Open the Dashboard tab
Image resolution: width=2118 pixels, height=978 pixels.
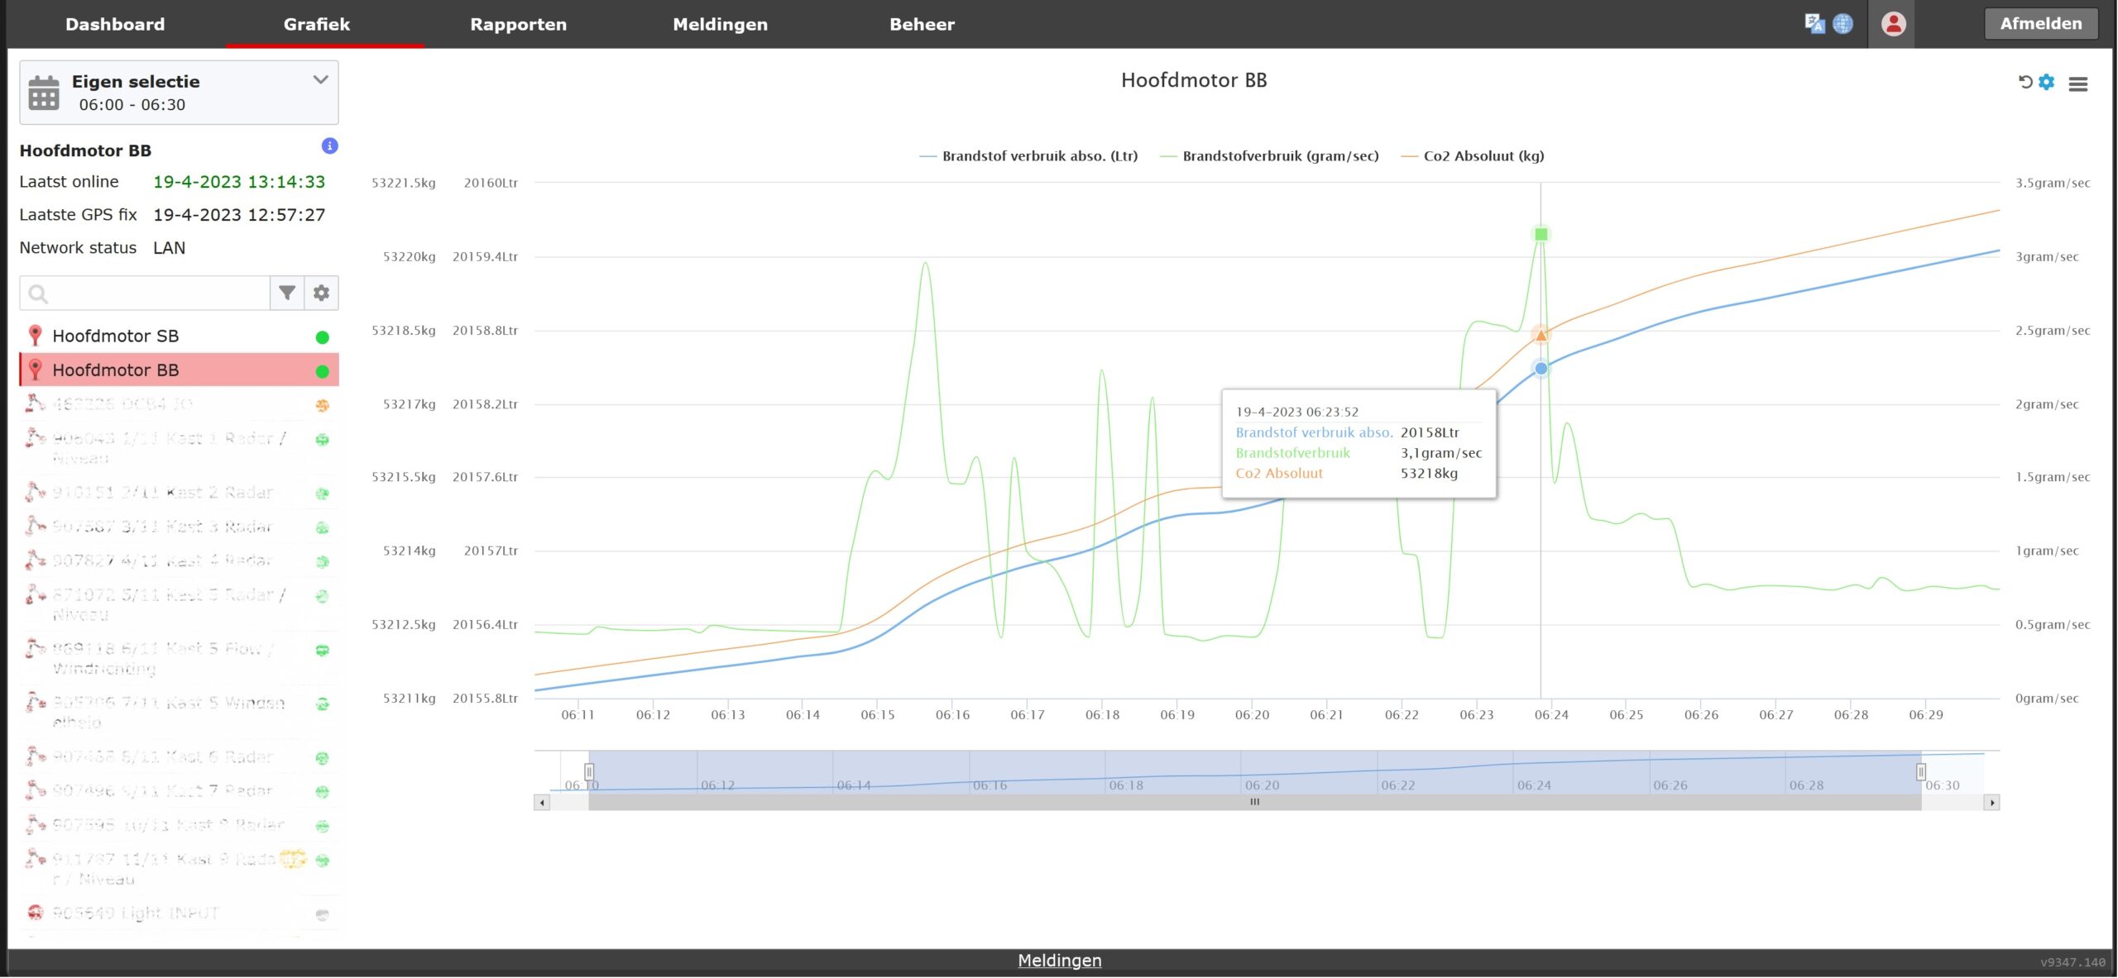click(x=115, y=24)
